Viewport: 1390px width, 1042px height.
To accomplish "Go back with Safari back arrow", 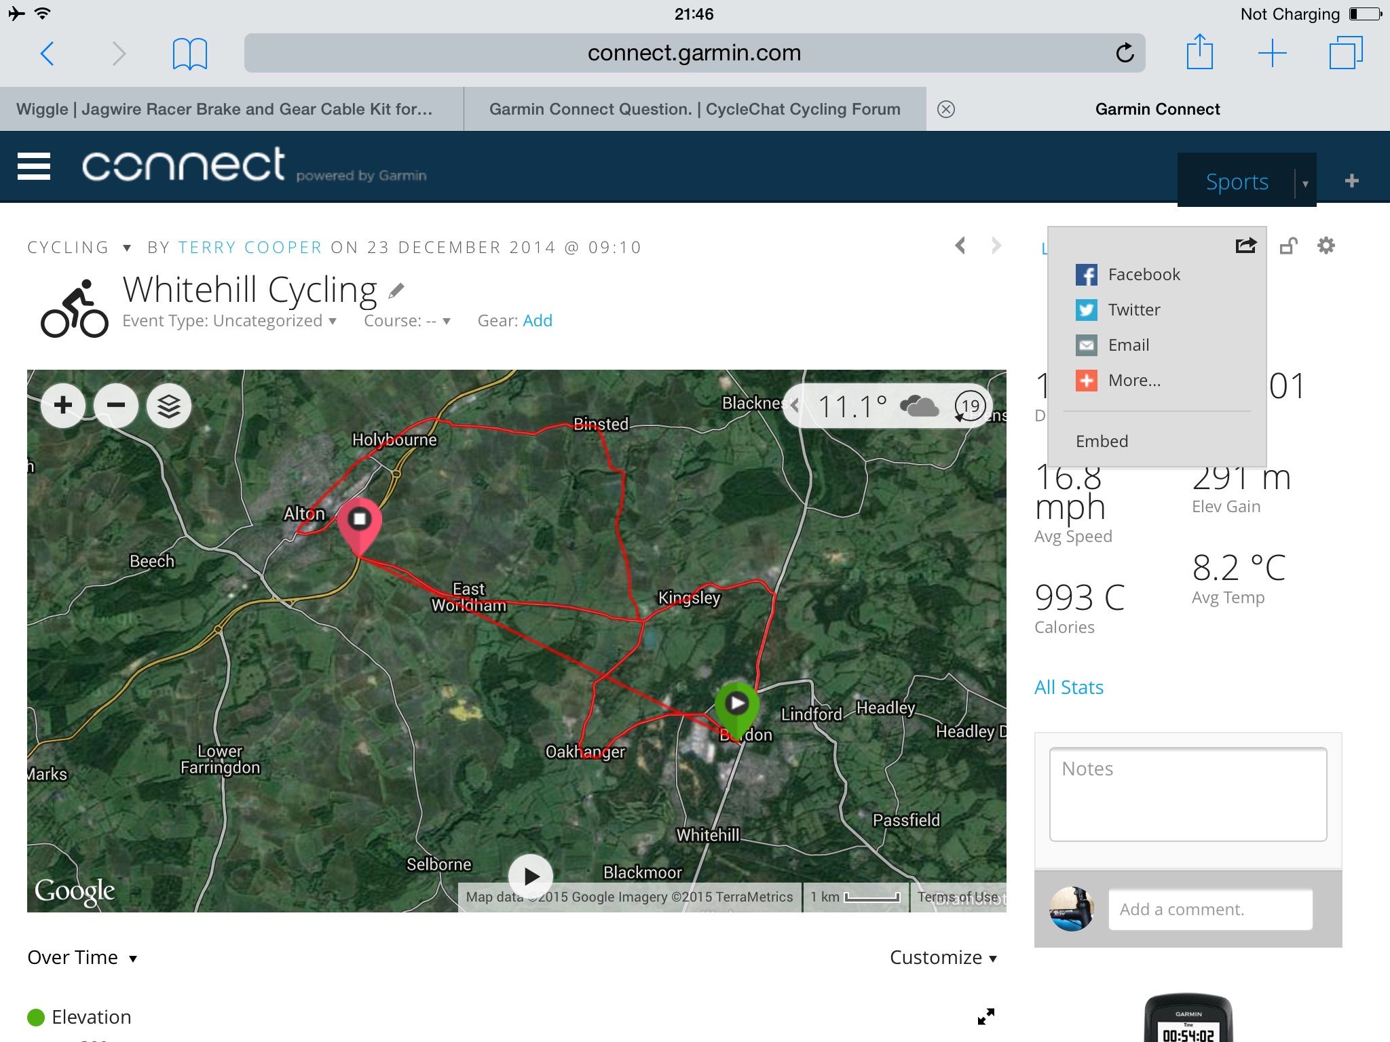I will [x=47, y=53].
